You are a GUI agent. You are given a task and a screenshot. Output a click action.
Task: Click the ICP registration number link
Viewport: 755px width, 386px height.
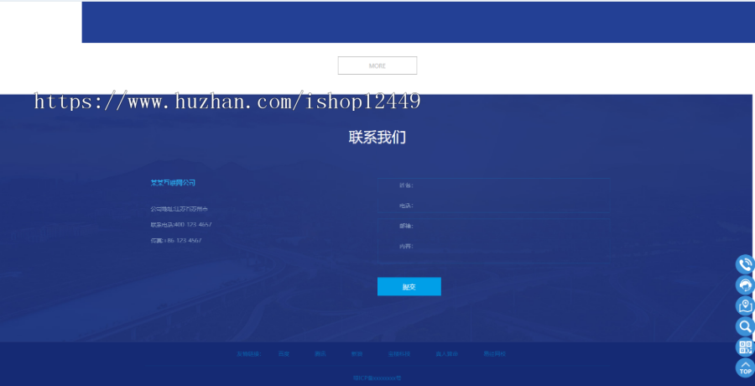377,378
